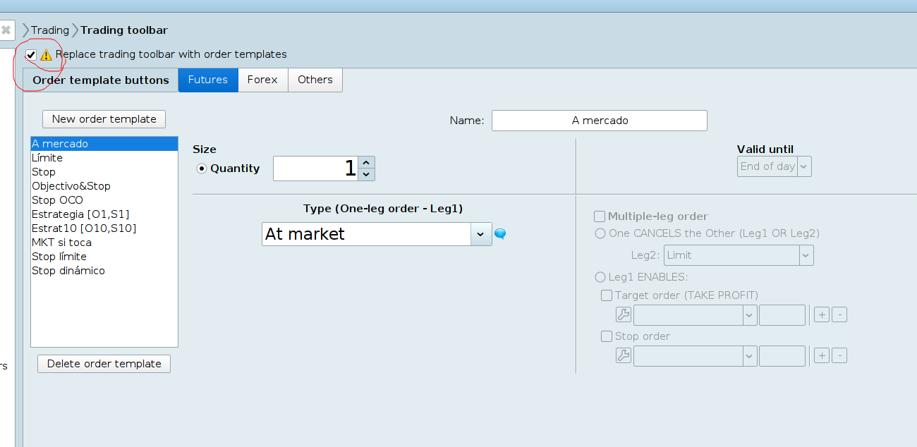Expand the Valid until End of day dropdown
The width and height of the screenshot is (917, 447).
(804, 166)
